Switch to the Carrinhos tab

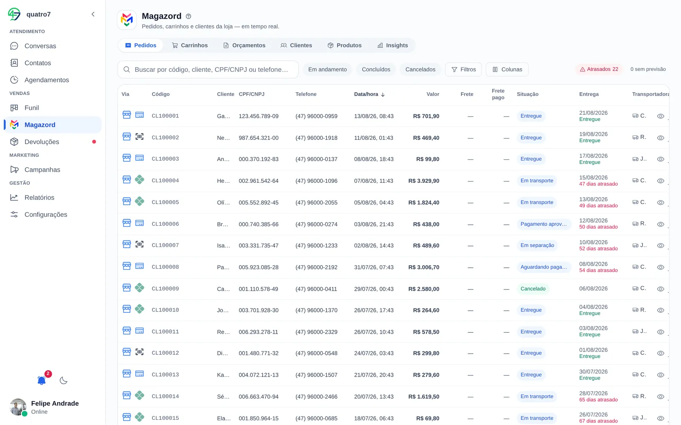(x=190, y=45)
